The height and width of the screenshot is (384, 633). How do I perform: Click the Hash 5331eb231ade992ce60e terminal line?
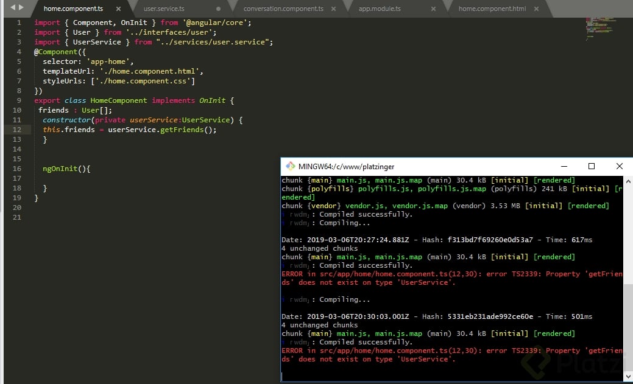click(437, 316)
